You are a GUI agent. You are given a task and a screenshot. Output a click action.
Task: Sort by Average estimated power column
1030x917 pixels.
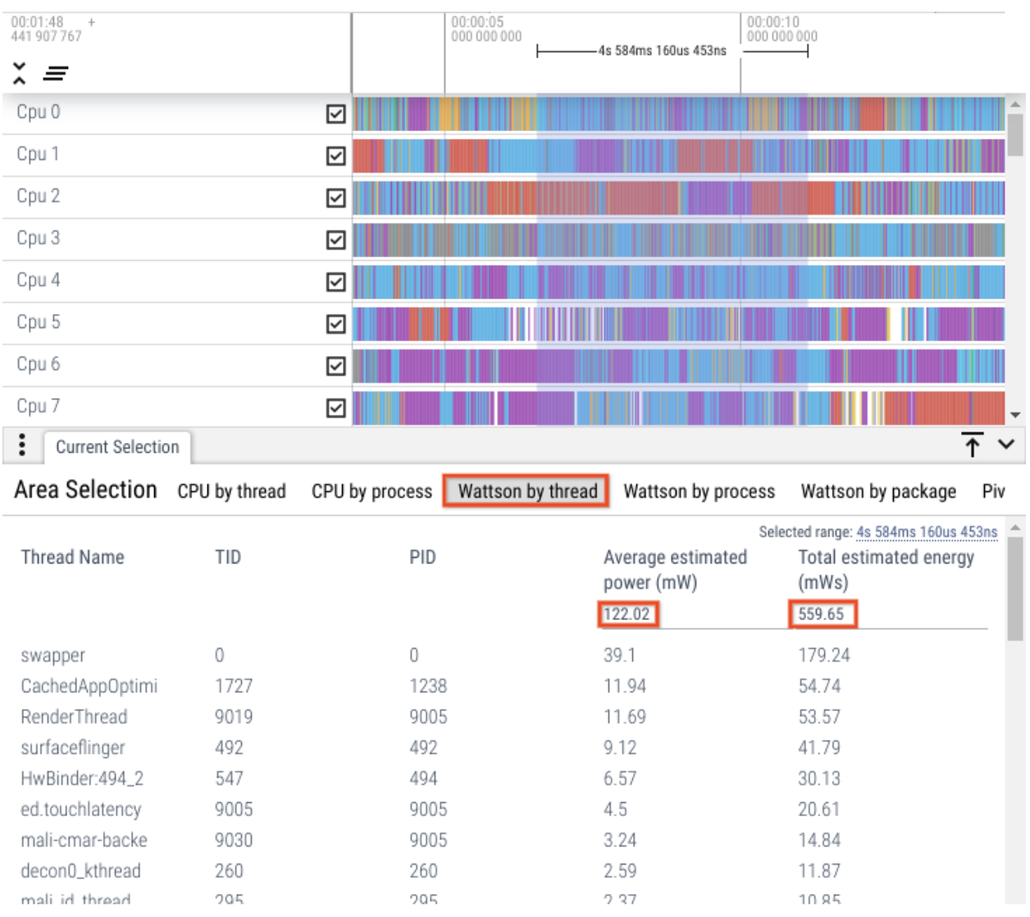point(674,569)
